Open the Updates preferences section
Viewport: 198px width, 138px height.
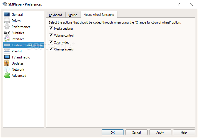[x=24, y=63]
